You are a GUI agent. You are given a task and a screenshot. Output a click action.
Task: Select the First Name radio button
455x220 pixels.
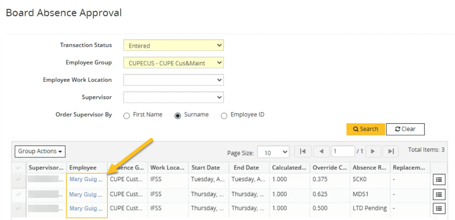tap(127, 115)
